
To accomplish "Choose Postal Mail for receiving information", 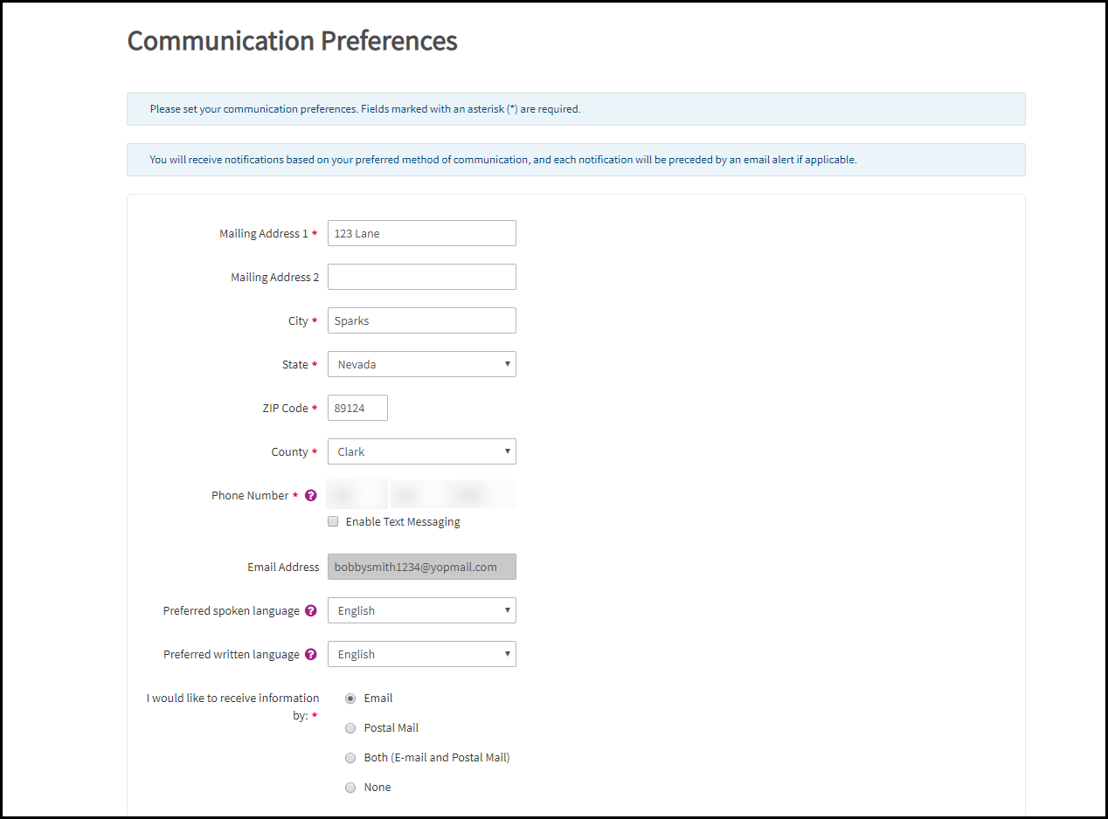I will [350, 728].
